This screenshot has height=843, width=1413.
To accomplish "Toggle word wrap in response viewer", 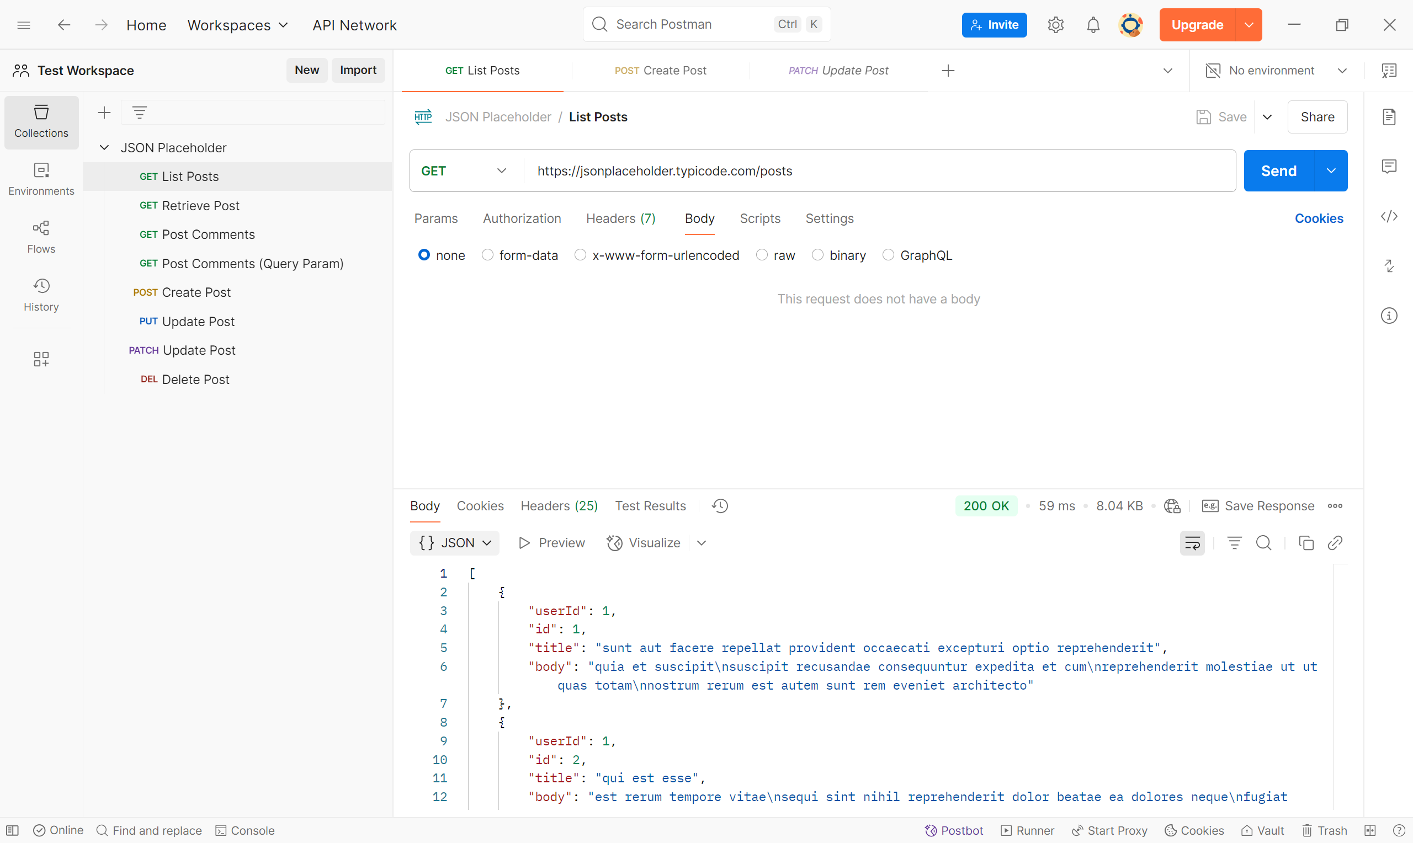I will (x=1192, y=543).
